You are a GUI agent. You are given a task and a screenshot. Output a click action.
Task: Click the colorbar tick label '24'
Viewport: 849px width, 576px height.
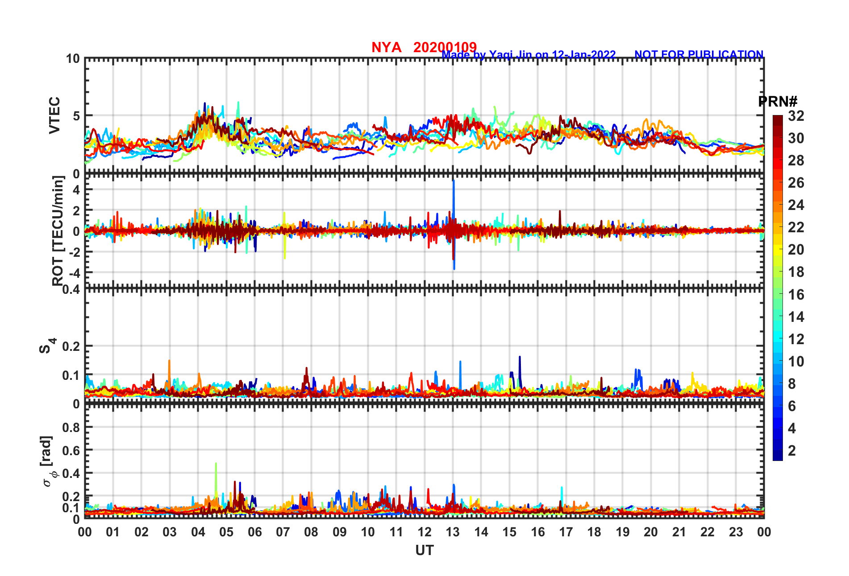click(796, 205)
